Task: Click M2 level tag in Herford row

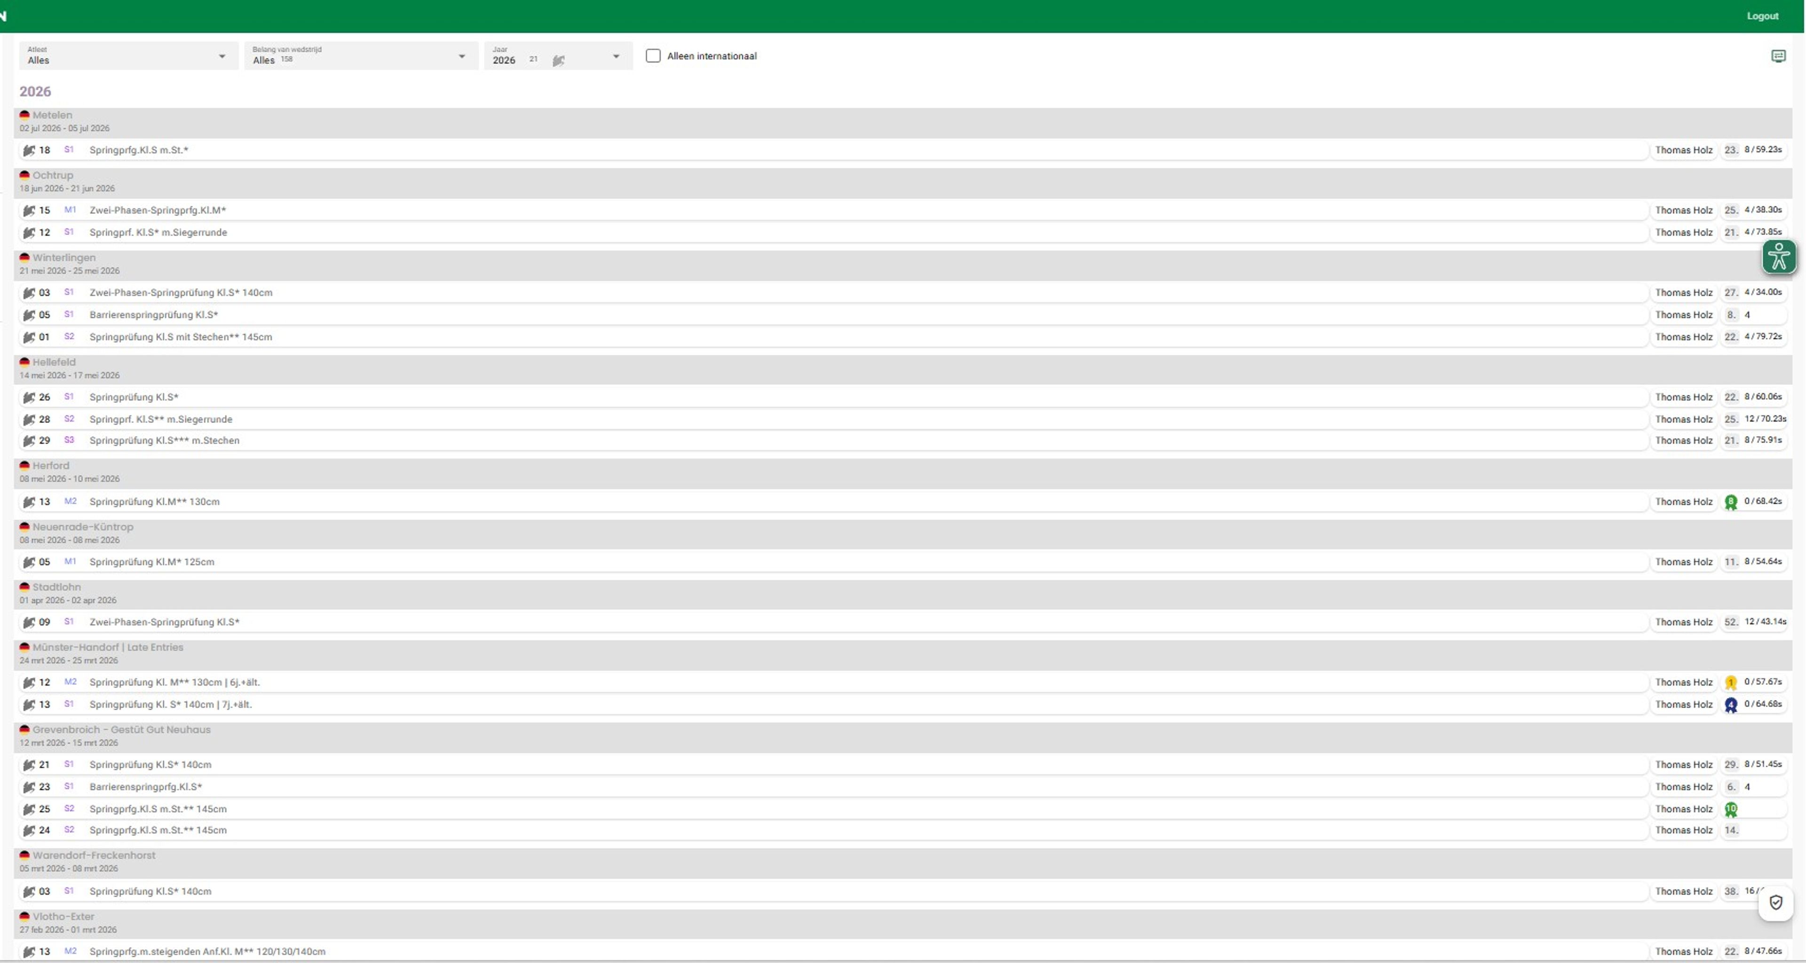Action: click(70, 501)
